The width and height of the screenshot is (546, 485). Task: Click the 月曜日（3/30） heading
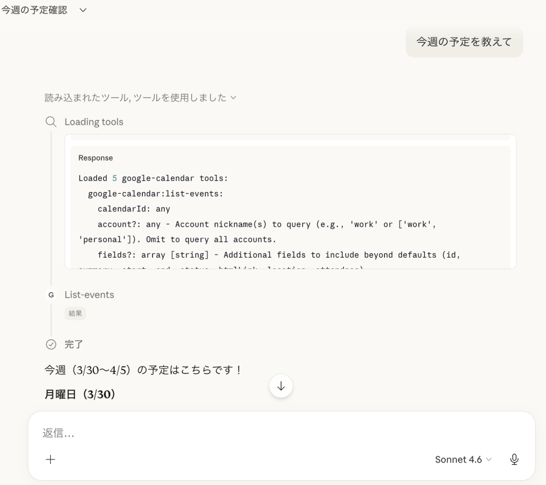tap(80, 395)
